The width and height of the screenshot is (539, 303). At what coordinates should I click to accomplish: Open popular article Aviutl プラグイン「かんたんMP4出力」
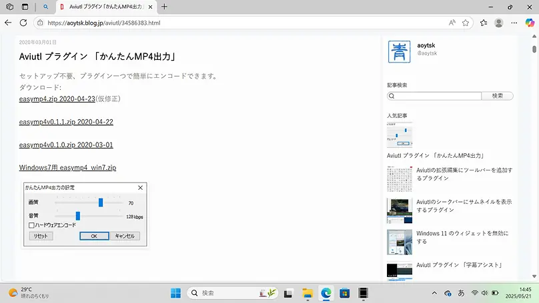click(x=436, y=155)
